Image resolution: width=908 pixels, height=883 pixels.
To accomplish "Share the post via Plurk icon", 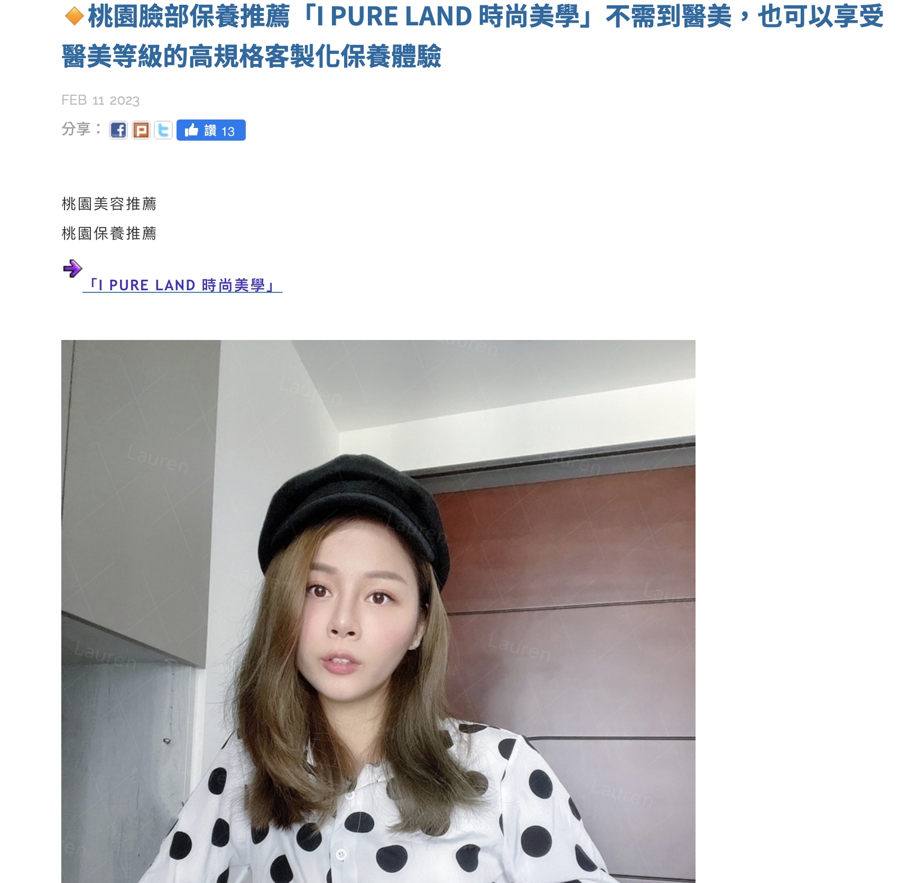I will 141,130.
